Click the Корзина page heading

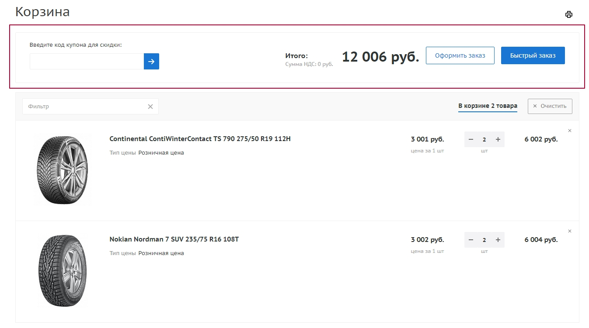(x=42, y=12)
